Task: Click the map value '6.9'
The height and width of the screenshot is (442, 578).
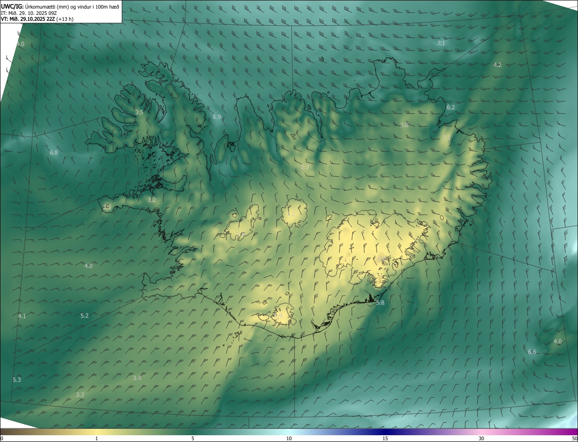Action: tap(217, 117)
